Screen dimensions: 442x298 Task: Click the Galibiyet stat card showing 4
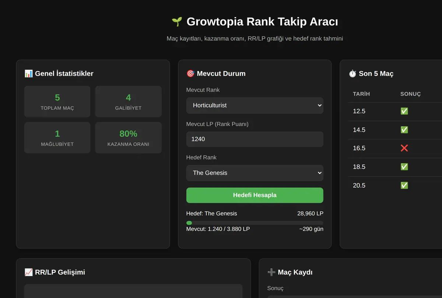tap(128, 101)
